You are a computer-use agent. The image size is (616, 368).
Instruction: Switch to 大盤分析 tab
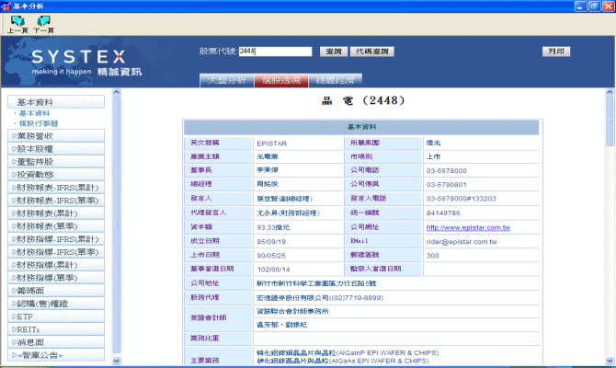coord(227,80)
